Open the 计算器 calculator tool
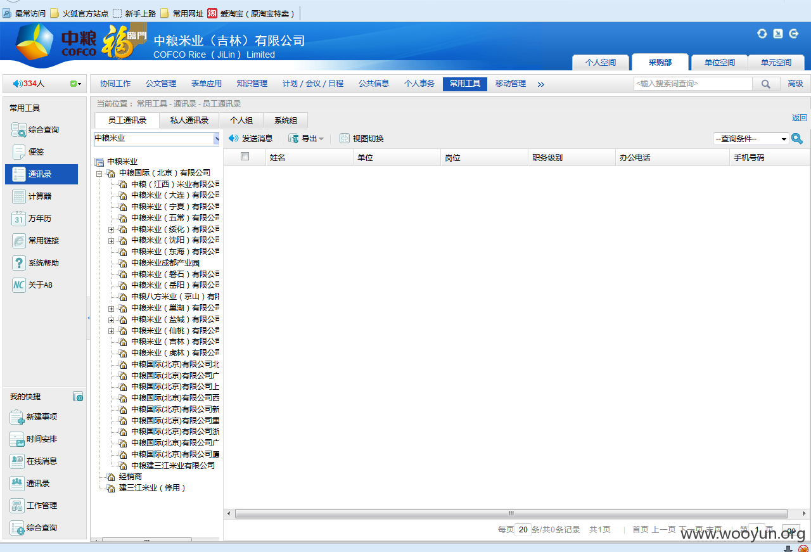The height and width of the screenshot is (552, 811). pyautogui.click(x=32, y=196)
